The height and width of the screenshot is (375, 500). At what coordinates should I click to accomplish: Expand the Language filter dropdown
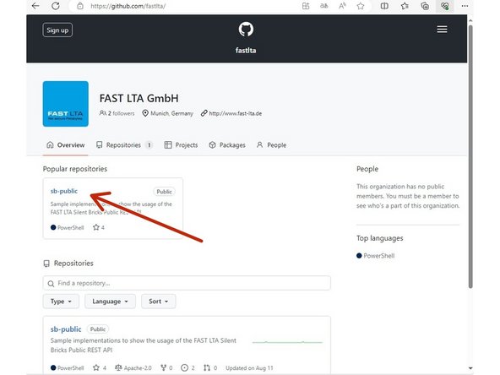[110, 302]
